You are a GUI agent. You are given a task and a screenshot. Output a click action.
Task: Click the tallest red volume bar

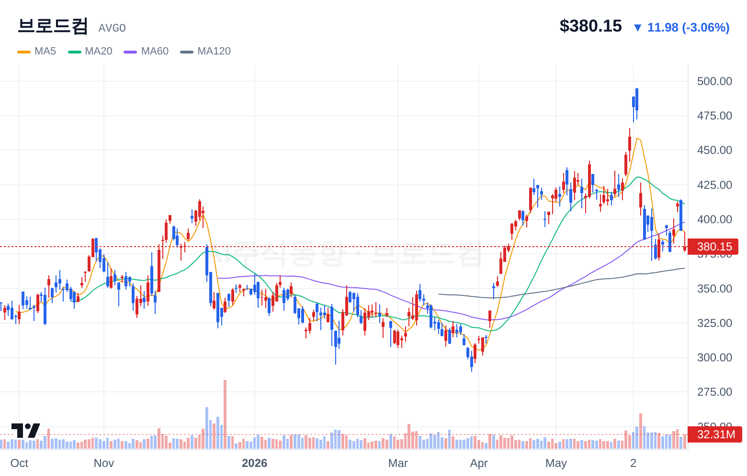click(x=225, y=414)
